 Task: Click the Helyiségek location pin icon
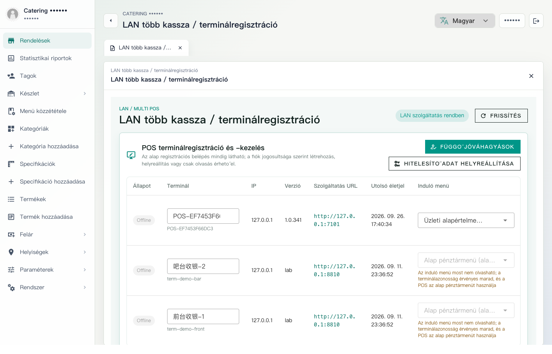(11, 252)
